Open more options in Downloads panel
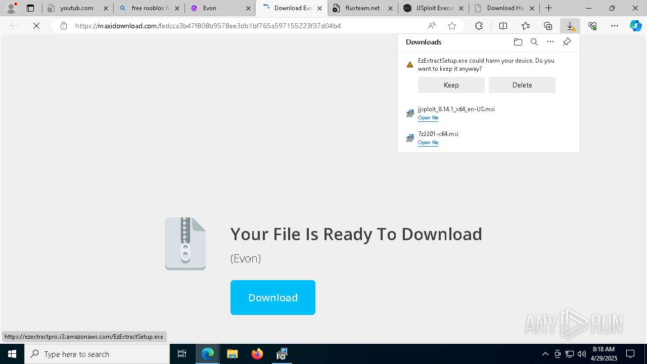The width and height of the screenshot is (647, 364). (x=550, y=42)
